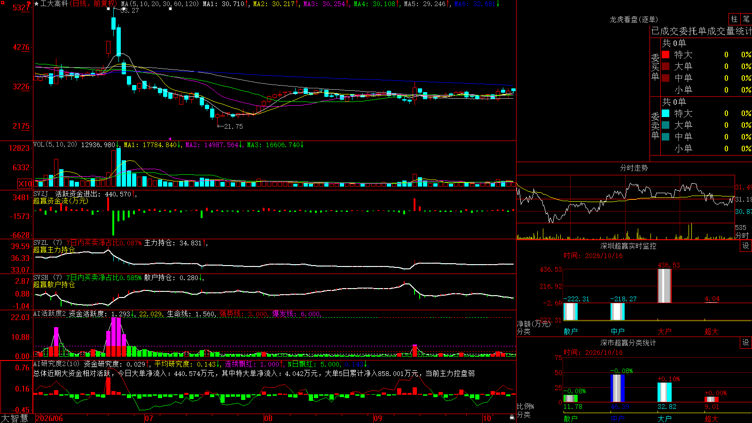Click the 21.75 low price label on the chart
This screenshot has height=423, width=752.
(x=234, y=126)
